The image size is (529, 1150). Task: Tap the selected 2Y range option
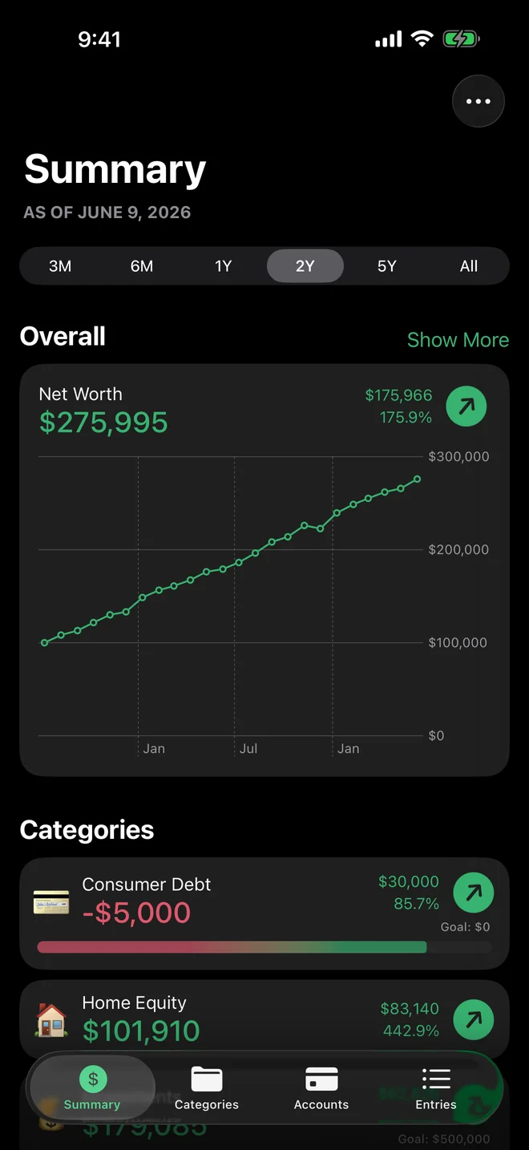pos(305,266)
